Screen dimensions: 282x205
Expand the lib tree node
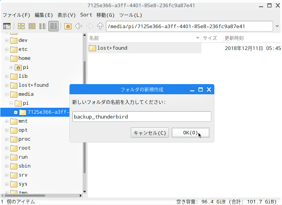7,76
